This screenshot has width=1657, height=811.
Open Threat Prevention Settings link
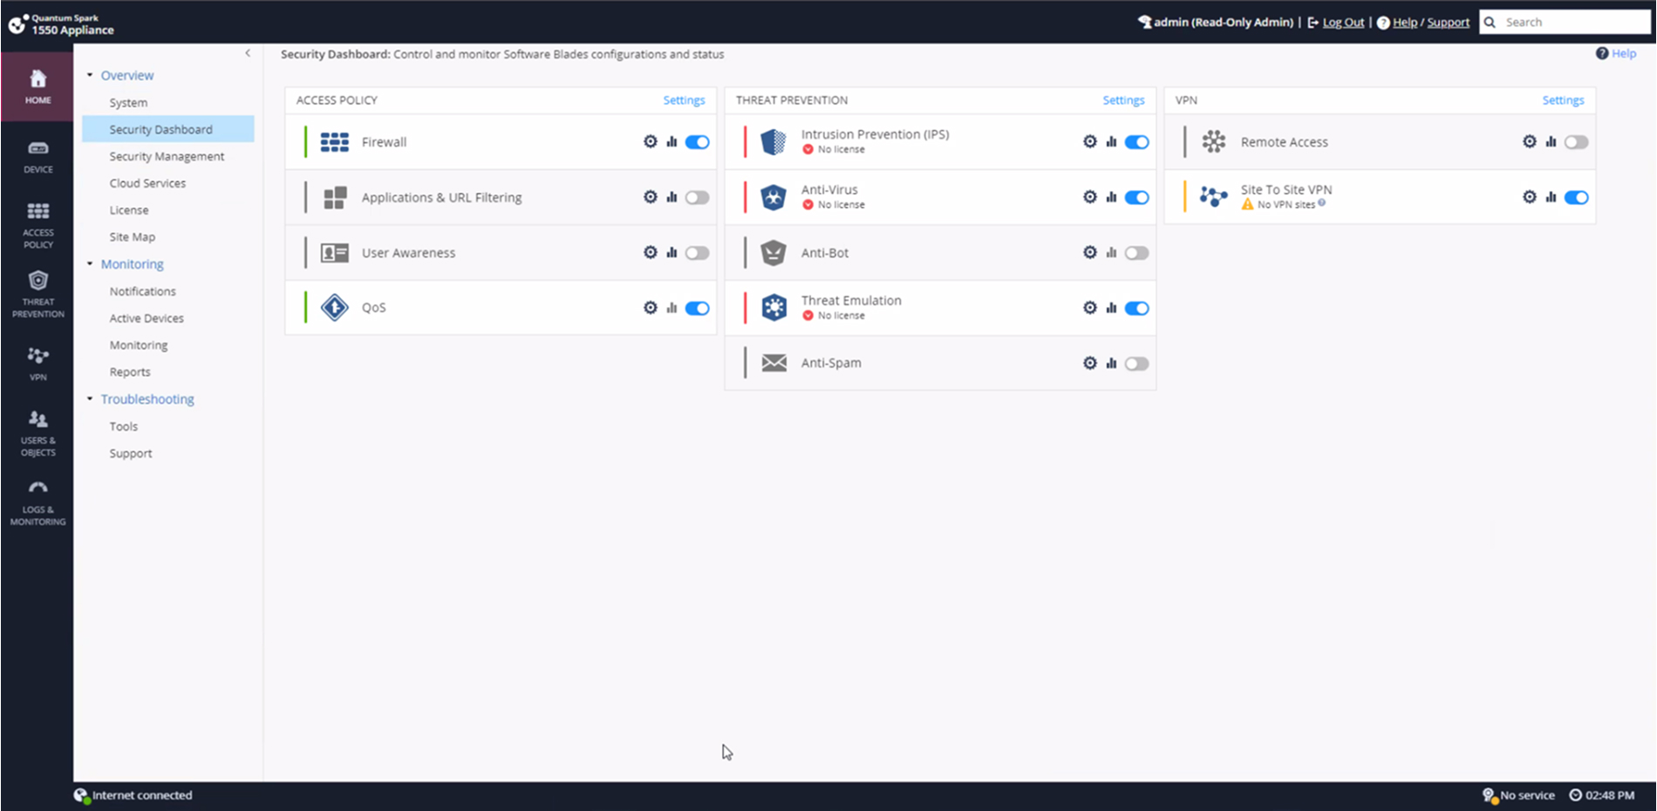click(1122, 100)
